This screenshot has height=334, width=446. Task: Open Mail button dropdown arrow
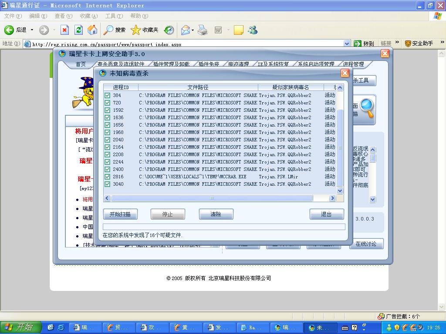point(193,30)
